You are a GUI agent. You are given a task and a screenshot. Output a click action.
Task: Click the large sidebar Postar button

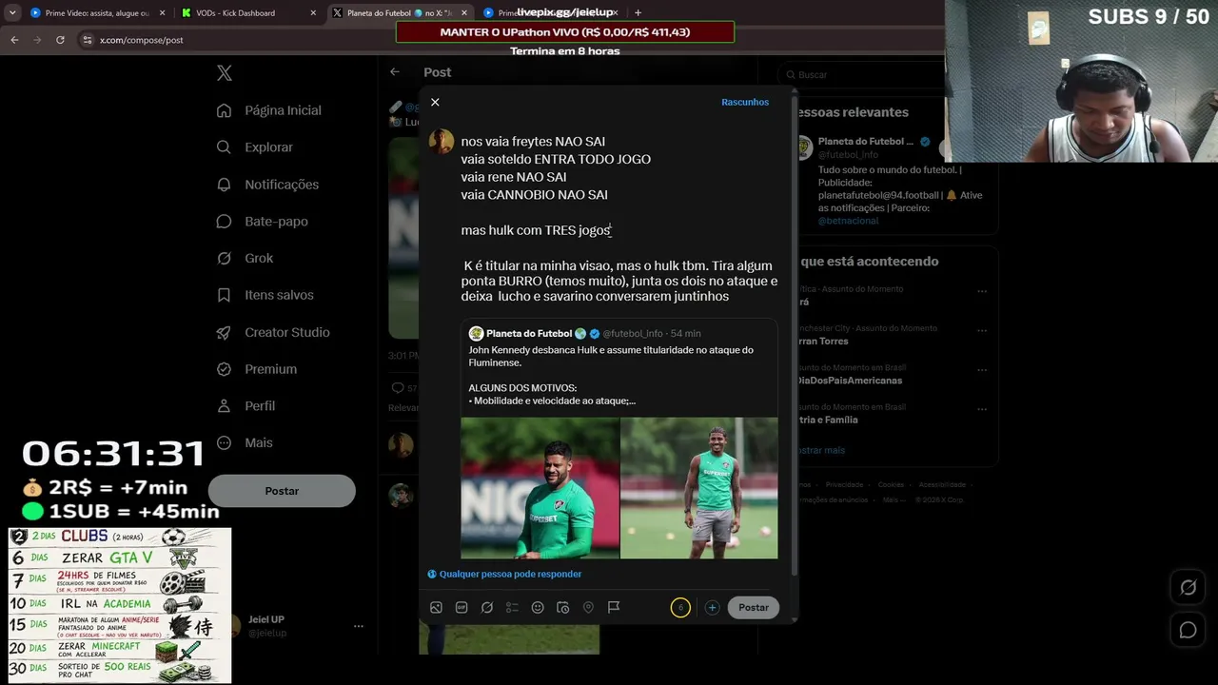click(x=282, y=491)
